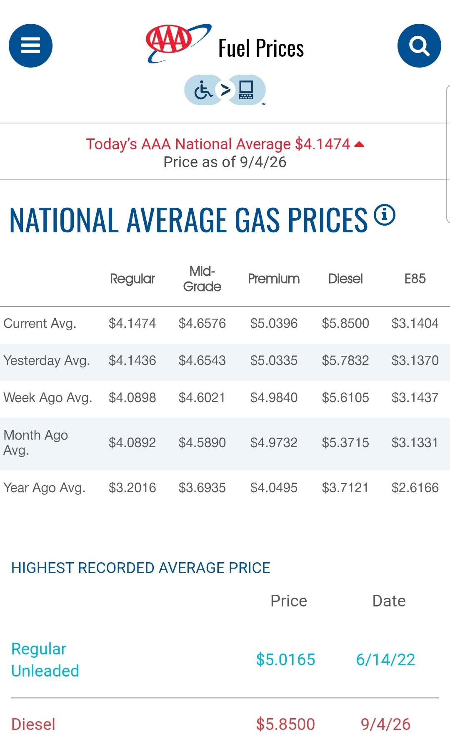This screenshot has height=747, width=450.
Task: Click Regular Unleaded highest price link
Action: click(x=45, y=660)
